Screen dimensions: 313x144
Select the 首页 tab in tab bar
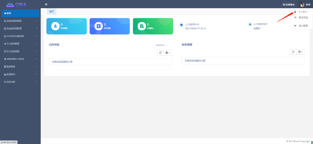click(x=52, y=12)
